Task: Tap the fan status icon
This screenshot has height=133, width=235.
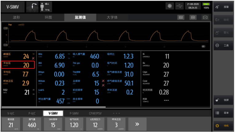Action: pos(170,6)
